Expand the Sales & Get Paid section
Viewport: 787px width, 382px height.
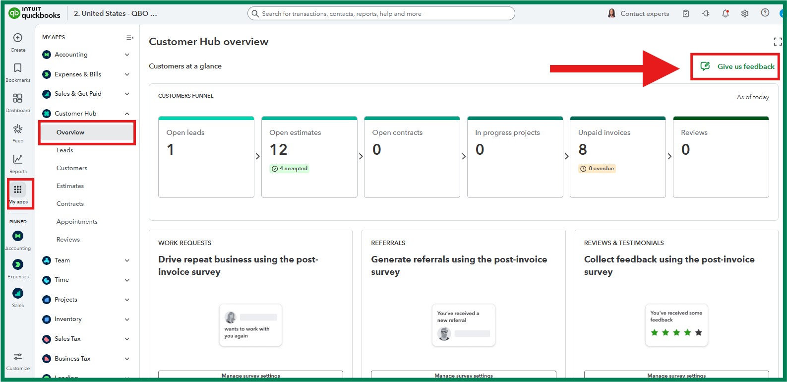point(87,94)
